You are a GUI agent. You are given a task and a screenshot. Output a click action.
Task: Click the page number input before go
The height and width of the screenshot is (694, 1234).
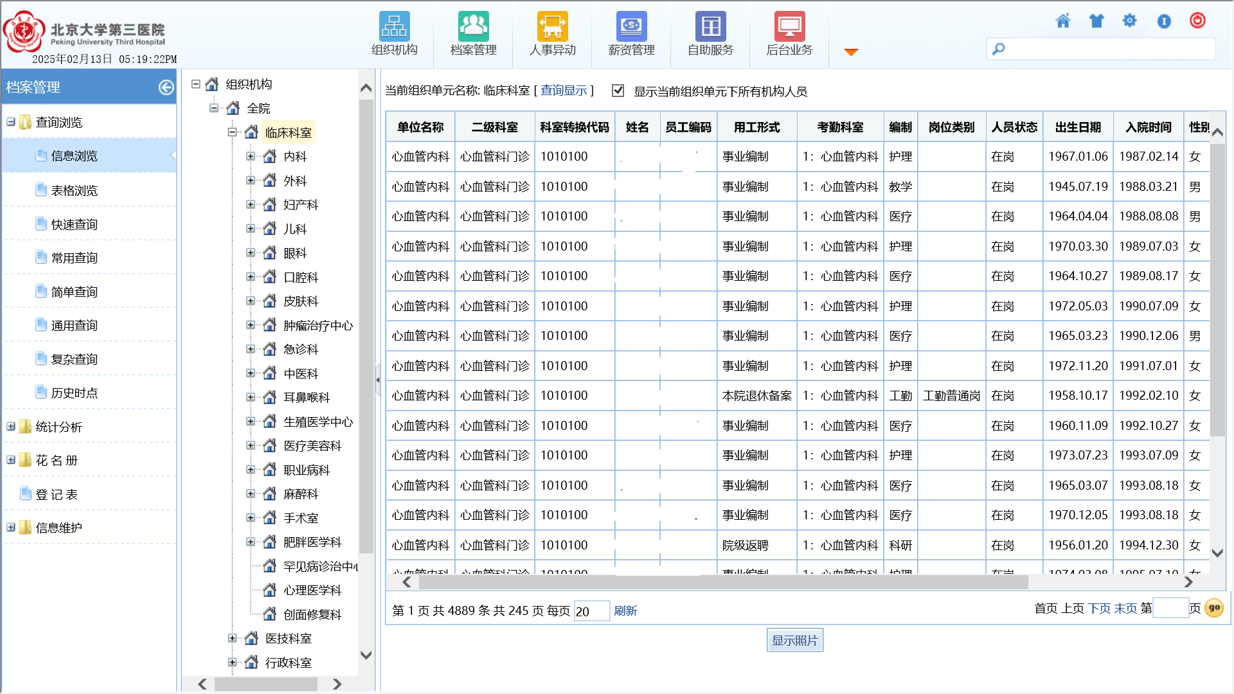(x=1170, y=609)
